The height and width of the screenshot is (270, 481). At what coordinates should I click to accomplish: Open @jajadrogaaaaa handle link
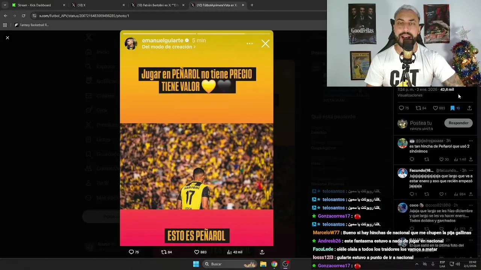[430, 141]
